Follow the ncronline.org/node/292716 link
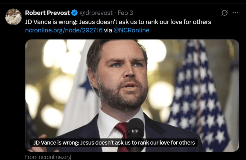 click(x=64, y=30)
